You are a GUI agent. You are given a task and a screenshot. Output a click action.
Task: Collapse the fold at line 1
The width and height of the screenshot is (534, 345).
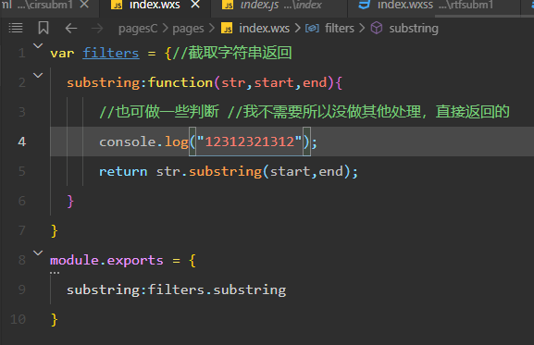click(x=38, y=45)
